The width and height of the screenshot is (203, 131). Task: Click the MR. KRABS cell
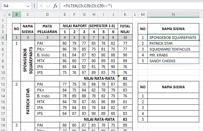173,55
